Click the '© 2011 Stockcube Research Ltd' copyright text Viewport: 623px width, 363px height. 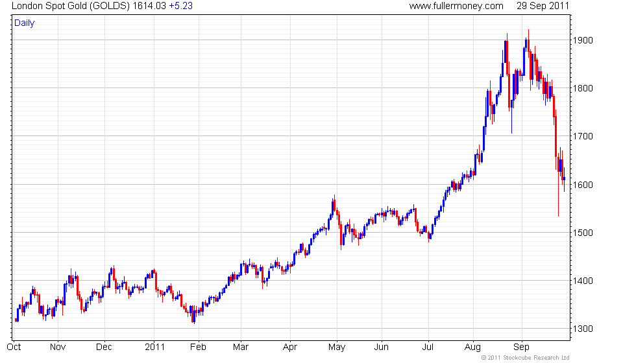pos(525,358)
